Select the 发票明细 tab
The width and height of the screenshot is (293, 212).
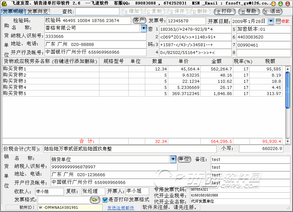point(13,11)
